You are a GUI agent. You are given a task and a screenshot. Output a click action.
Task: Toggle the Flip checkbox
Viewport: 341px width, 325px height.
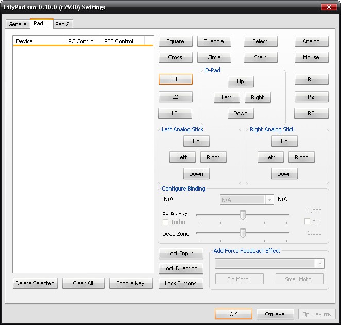pos(307,221)
